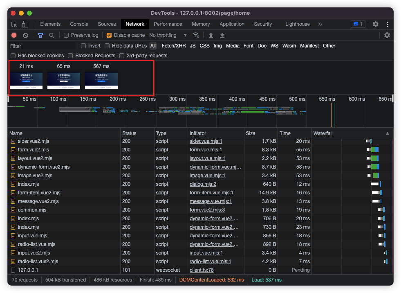401x293 pixels.
Task: Check the Hide data URLs checkbox
Action: [108, 46]
